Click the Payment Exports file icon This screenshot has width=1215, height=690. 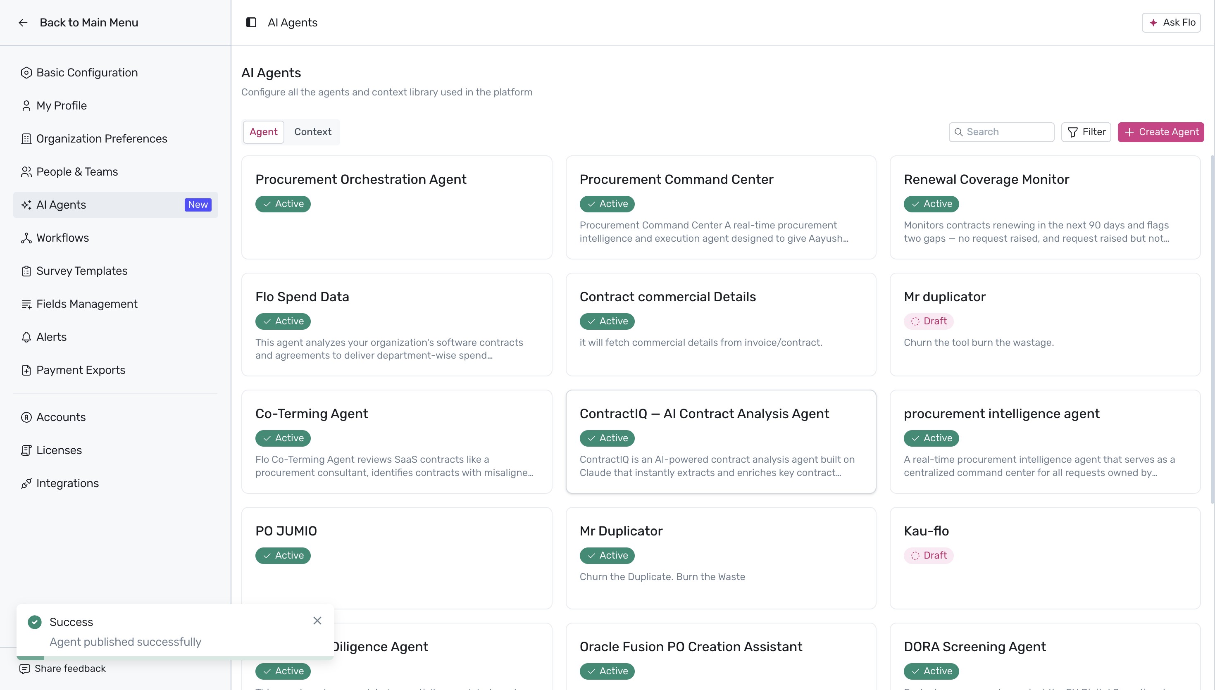26,370
